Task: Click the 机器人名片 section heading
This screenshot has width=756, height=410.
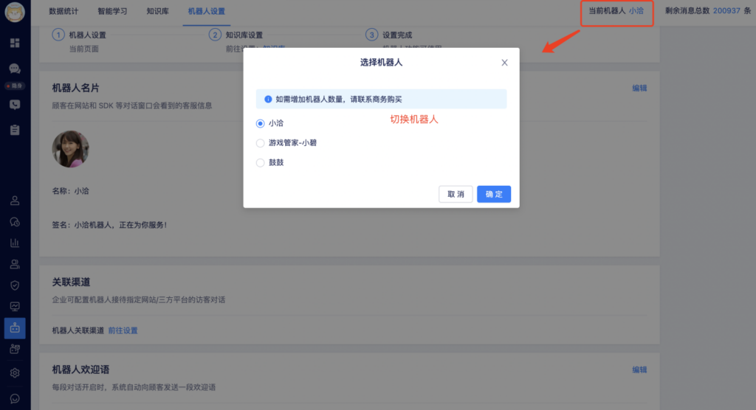Action: pos(76,88)
